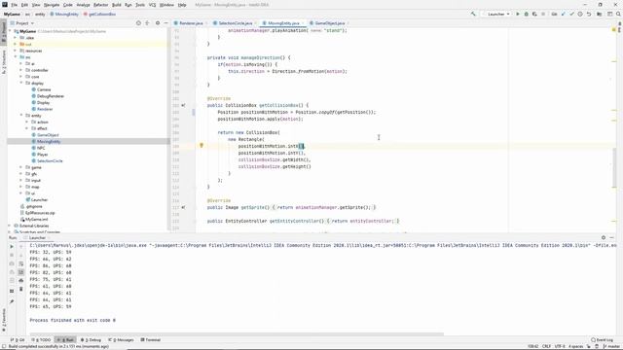Image resolution: width=623 pixels, height=350 pixels.
Task: Click Project panel expand-all icon
Action: tap(147, 23)
